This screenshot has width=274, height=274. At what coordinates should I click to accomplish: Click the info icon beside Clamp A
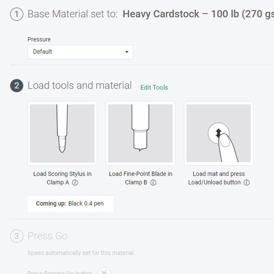tap(75, 183)
